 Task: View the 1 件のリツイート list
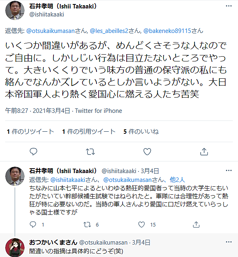(31, 131)
